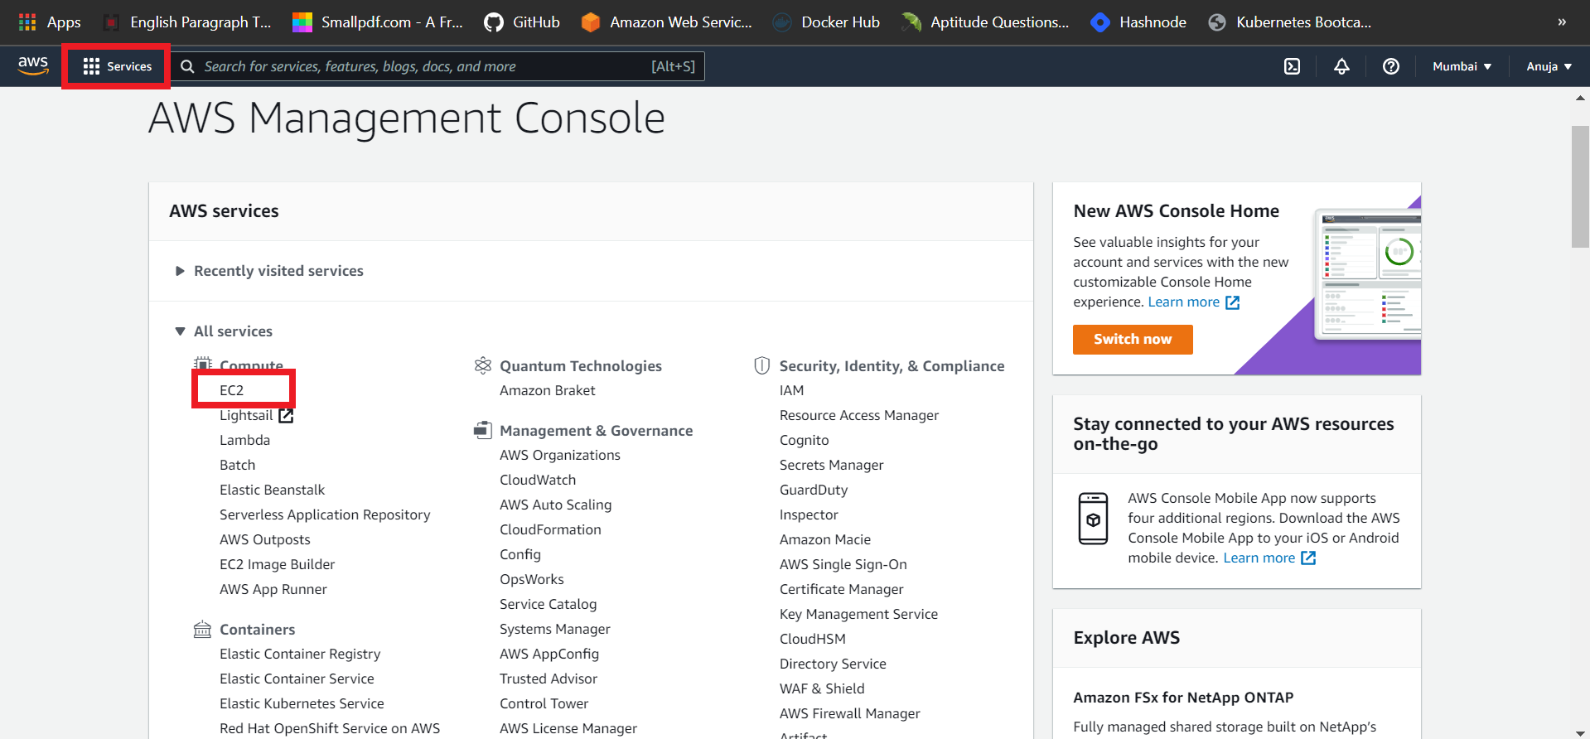
Task: Click the Quantum Technologies atom icon
Action: point(482,365)
